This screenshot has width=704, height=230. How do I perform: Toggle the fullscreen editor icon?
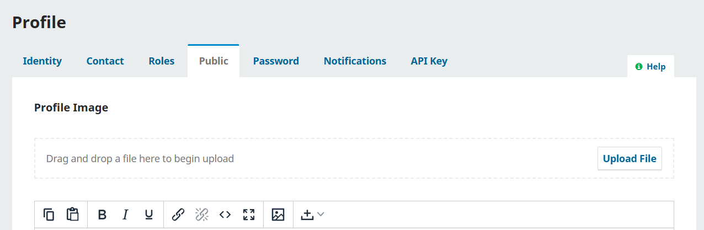[x=249, y=215]
